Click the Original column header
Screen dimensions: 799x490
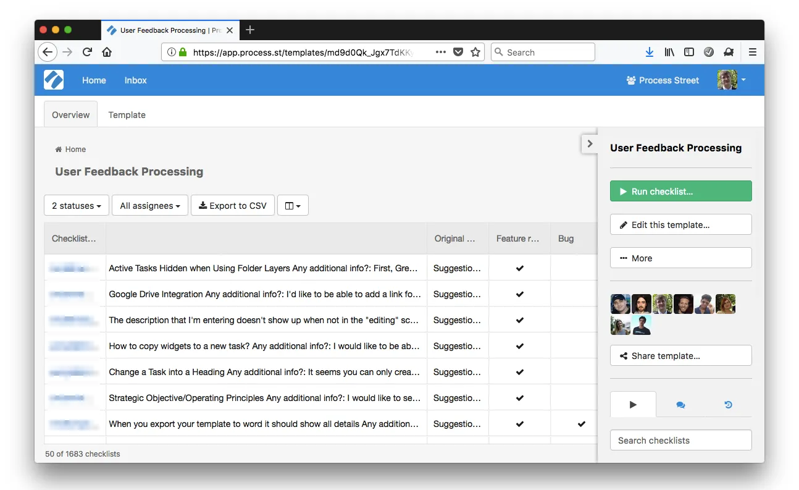pyautogui.click(x=458, y=239)
